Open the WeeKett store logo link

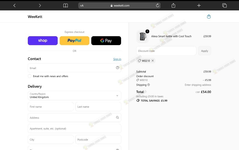(x=35, y=17)
